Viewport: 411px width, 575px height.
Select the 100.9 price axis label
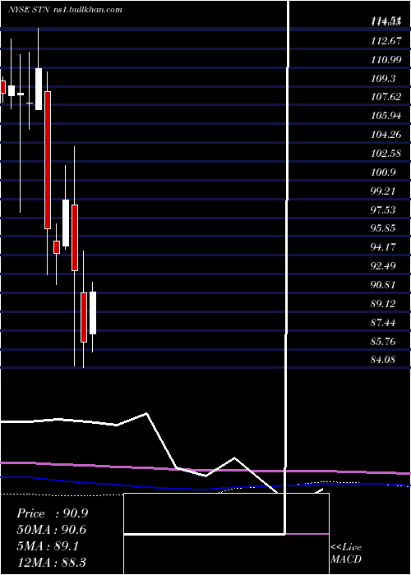tap(383, 172)
